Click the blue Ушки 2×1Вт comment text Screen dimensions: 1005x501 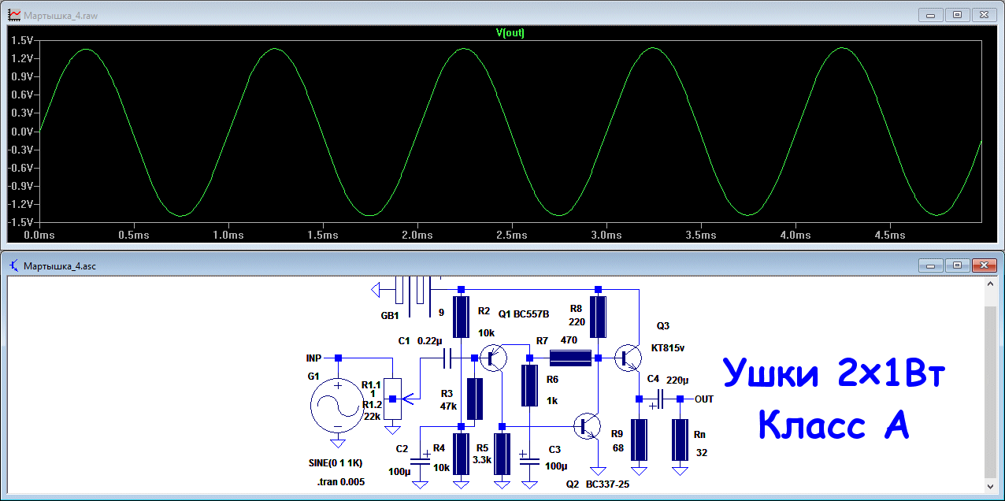[x=834, y=373]
